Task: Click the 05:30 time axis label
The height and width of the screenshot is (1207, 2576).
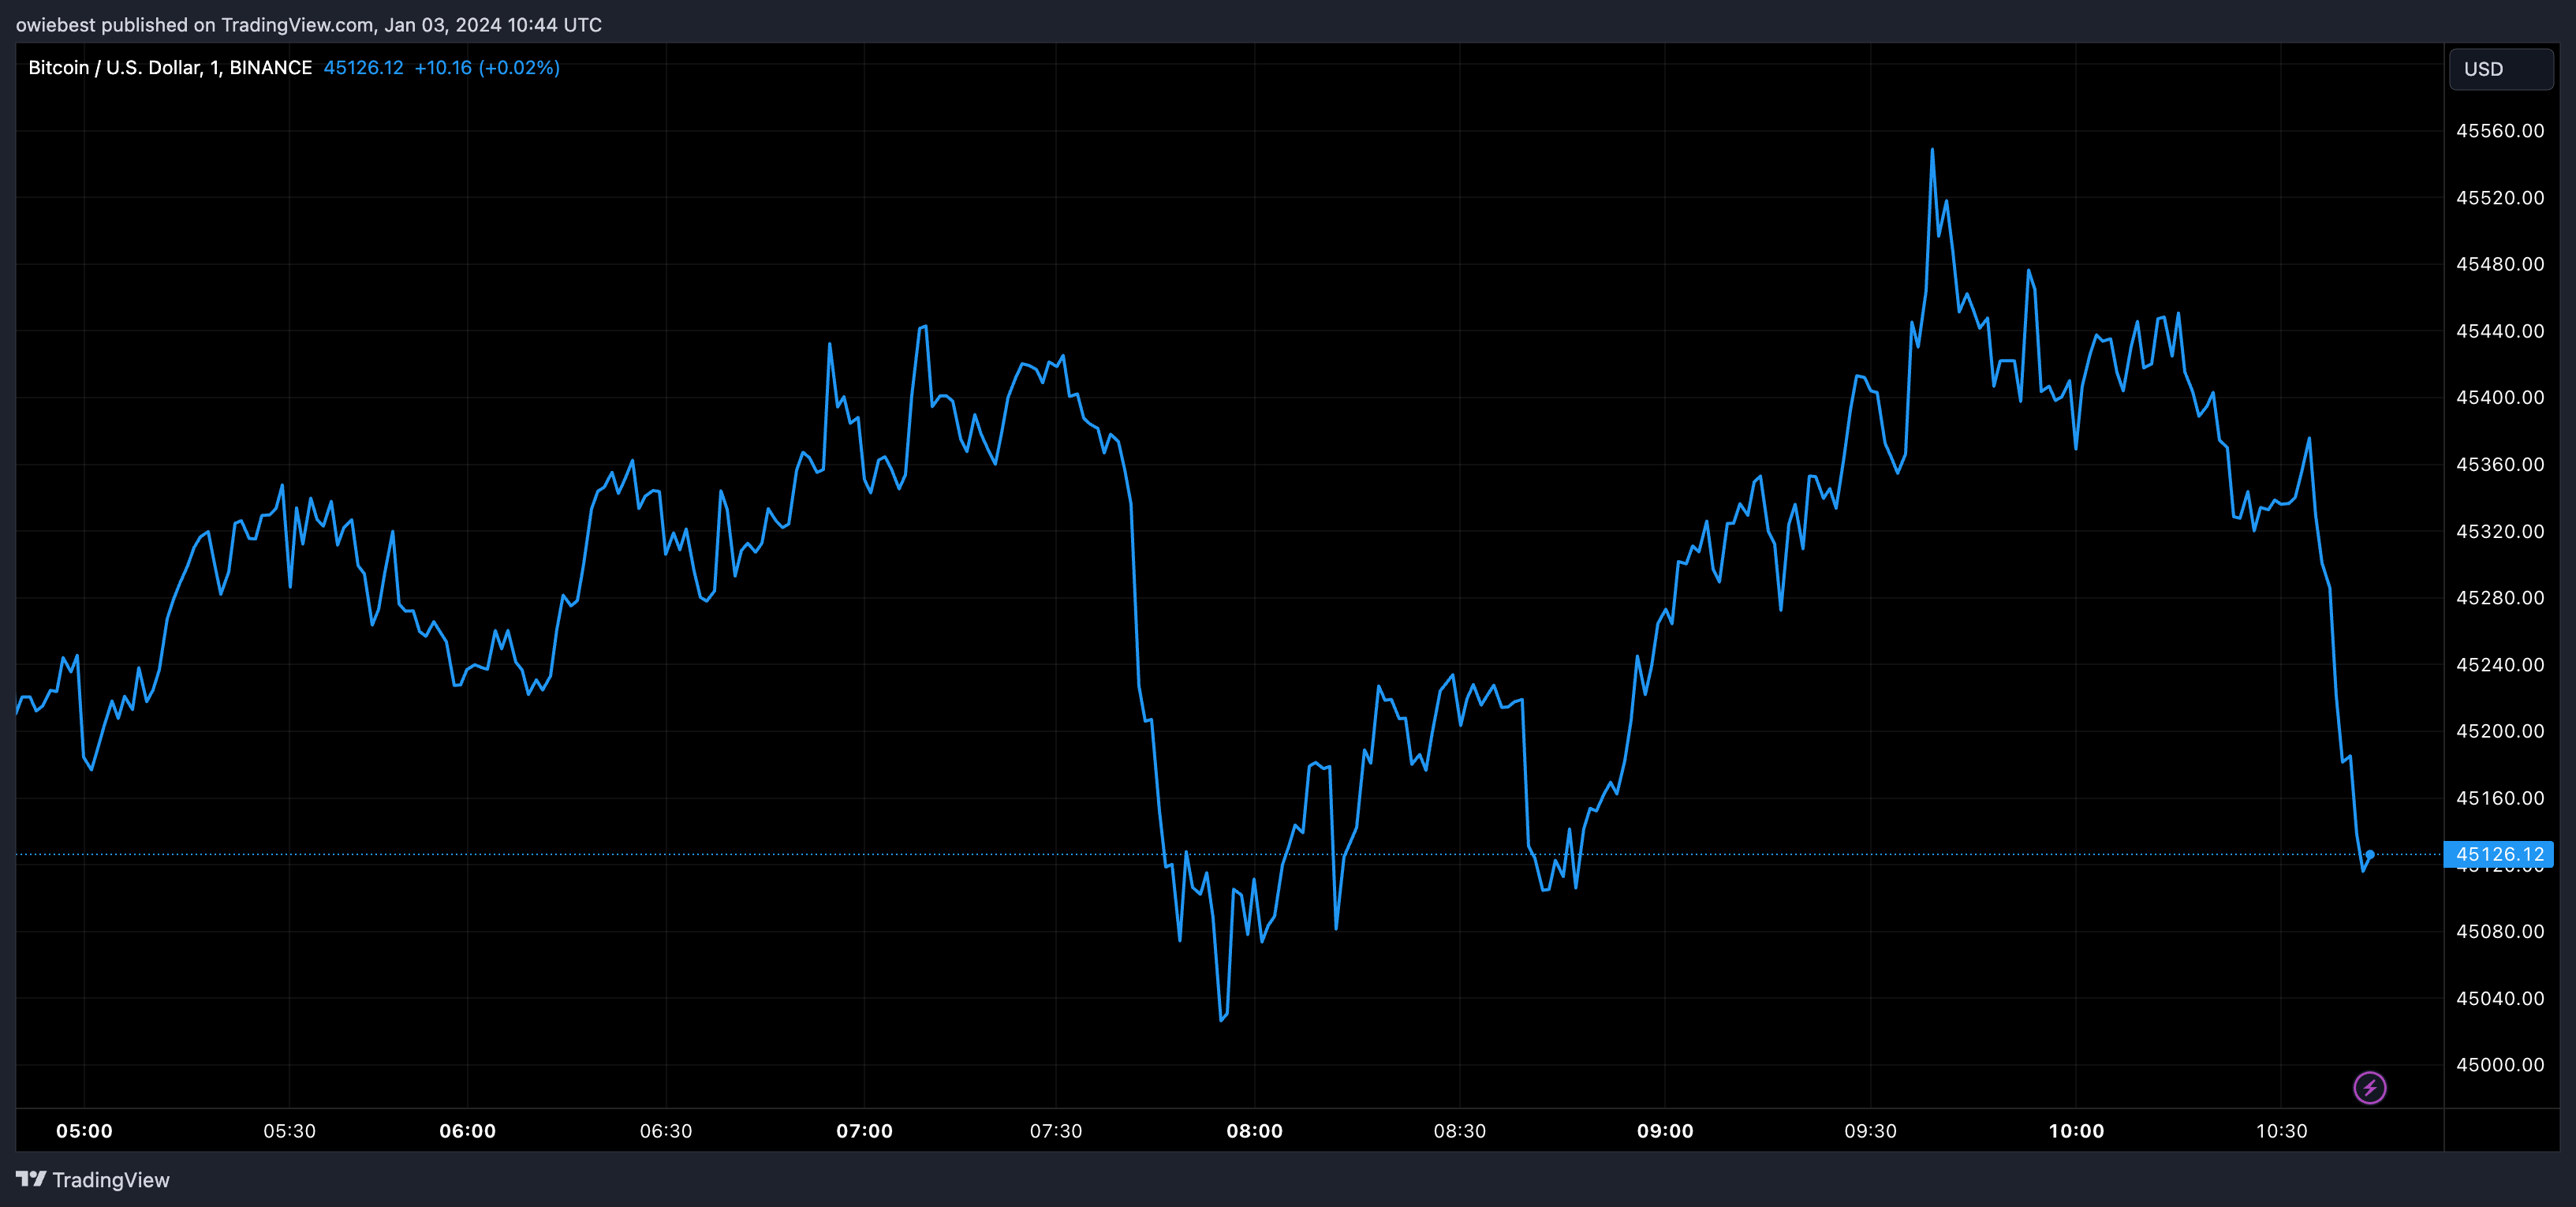Action: click(289, 1131)
